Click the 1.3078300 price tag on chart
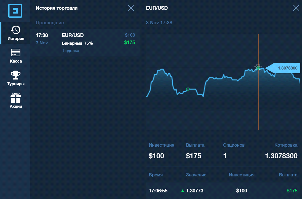 click(x=283, y=68)
